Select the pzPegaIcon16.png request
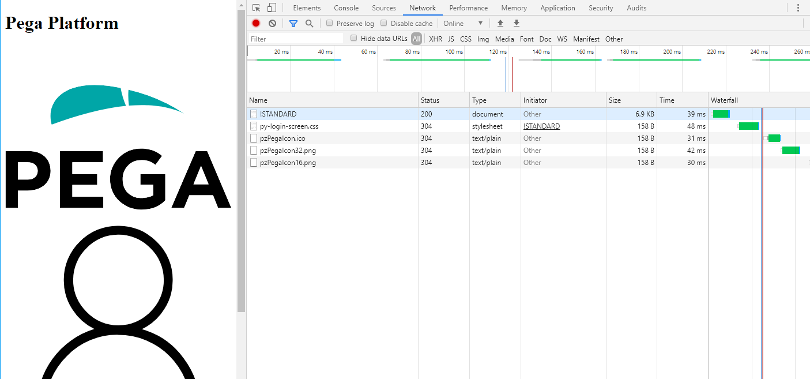Image resolution: width=810 pixels, height=379 pixels. coord(528,163)
